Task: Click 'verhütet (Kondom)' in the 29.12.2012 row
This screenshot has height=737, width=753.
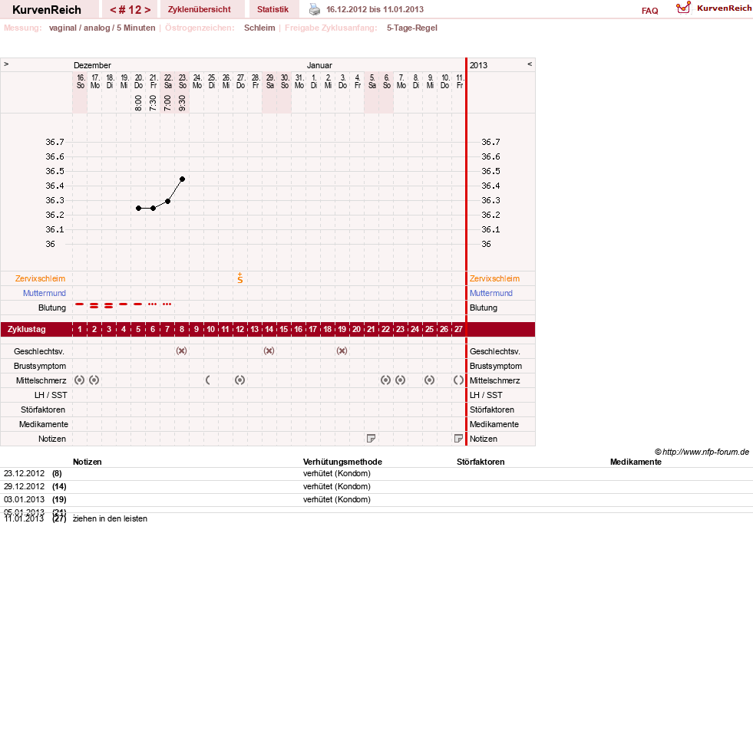Action: pyautogui.click(x=337, y=486)
